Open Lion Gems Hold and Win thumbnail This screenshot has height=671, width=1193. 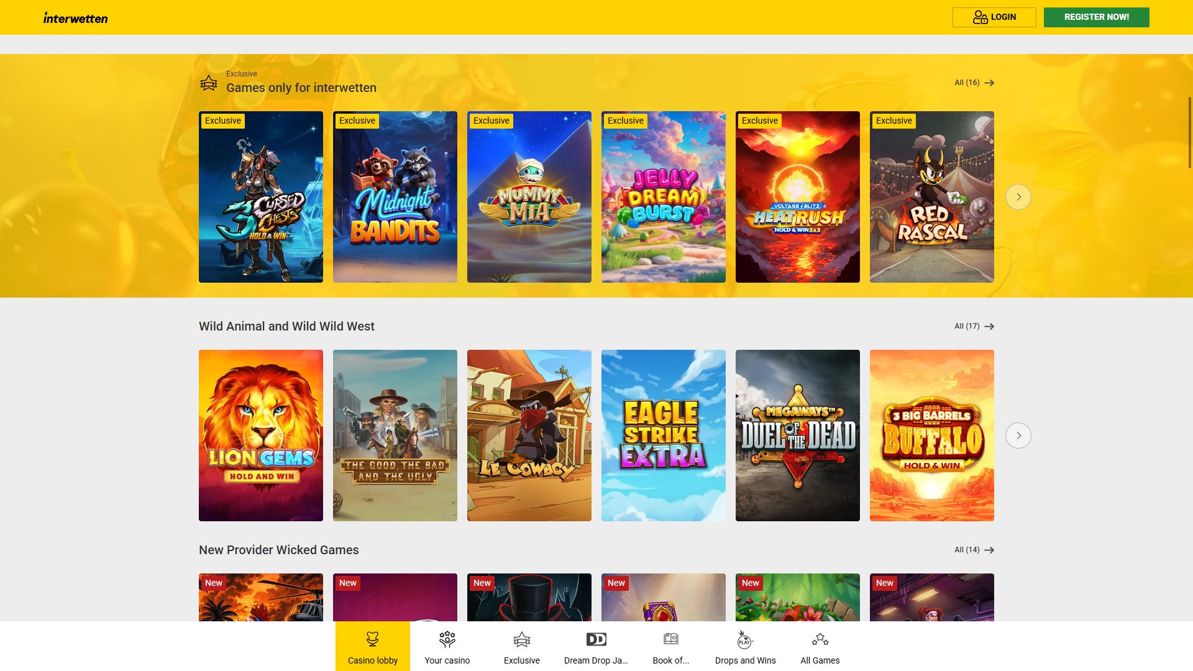click(x=261, y=436)
